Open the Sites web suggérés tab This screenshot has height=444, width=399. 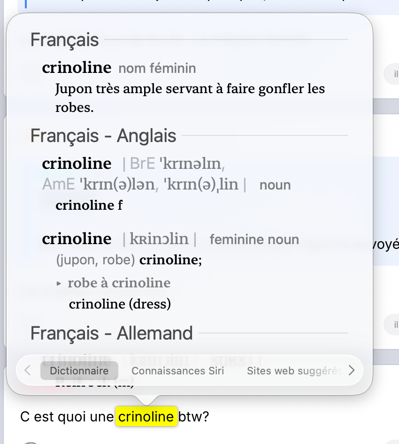point(294,371)
